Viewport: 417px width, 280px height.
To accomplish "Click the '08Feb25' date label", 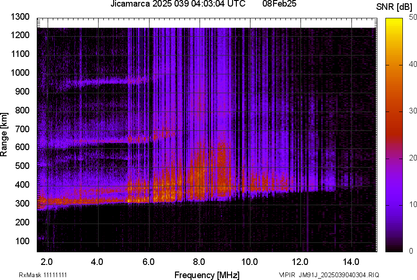I will pos(278,4).
